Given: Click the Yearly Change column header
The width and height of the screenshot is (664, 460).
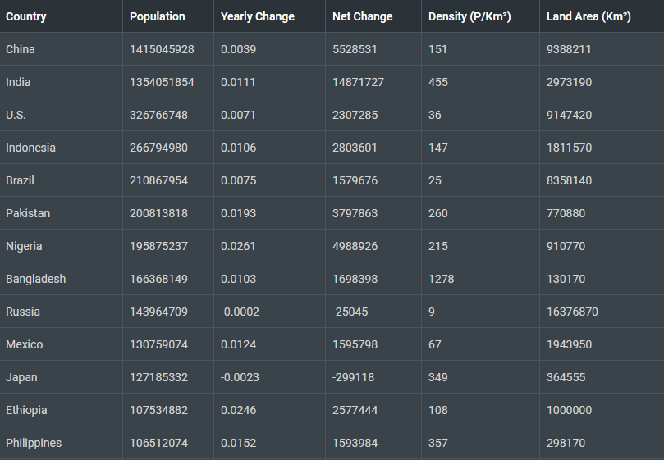Looking at the screenshot, I should (x=257, y=16).
